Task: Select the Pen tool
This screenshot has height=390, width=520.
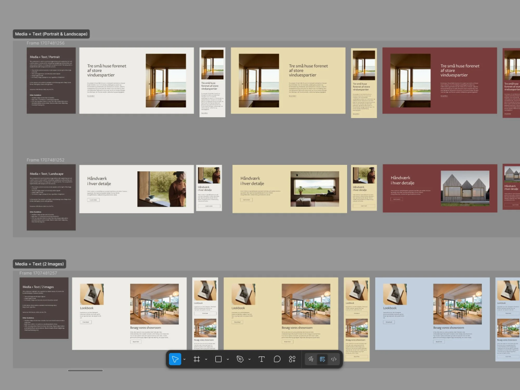Action: pyautogui.click(x=240, y=359)
